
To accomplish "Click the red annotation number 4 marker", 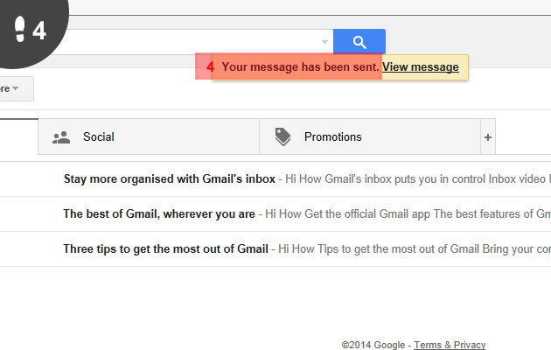I will coord(210,66).
